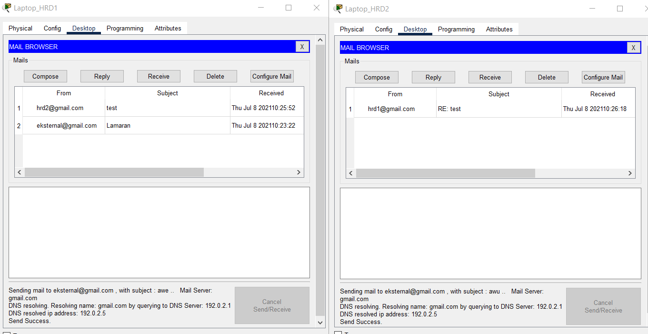
Task: Maximize the Laptop_HRD2 window
Action: tap(620, 9)
